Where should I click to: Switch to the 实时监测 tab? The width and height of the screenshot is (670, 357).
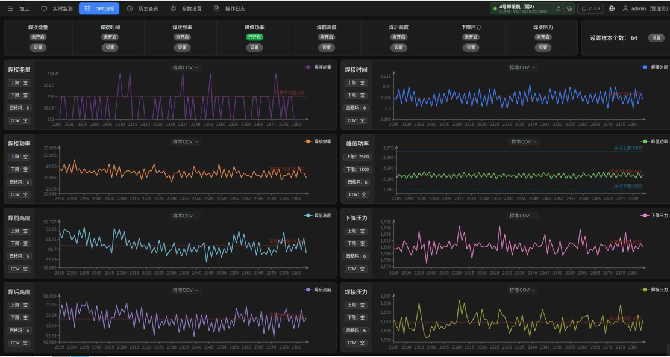pos(57,8)
